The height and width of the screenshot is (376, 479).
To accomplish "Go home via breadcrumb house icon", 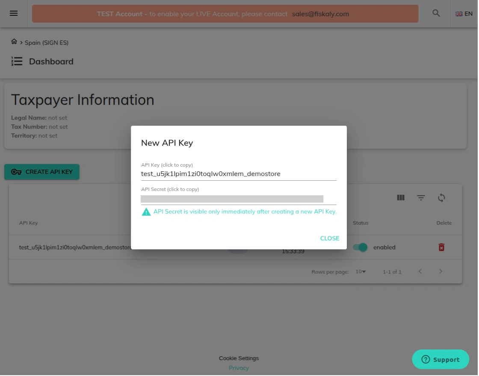I will [14, 41].
